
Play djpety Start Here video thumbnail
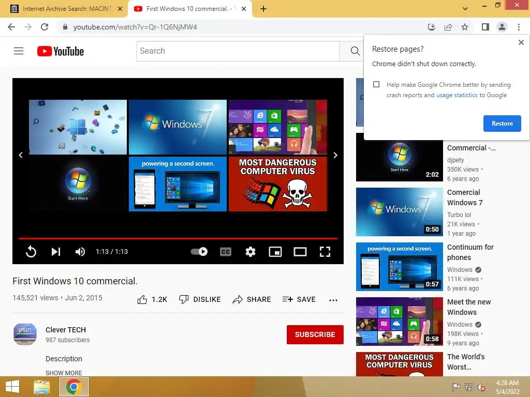tap(399, 160)
